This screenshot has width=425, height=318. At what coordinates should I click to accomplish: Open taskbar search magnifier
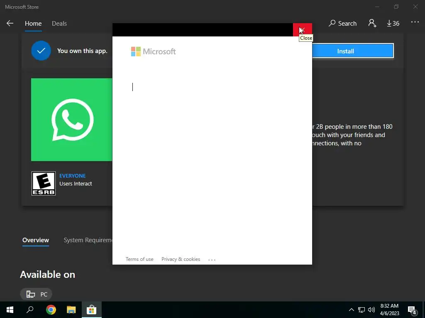point(30,310)
